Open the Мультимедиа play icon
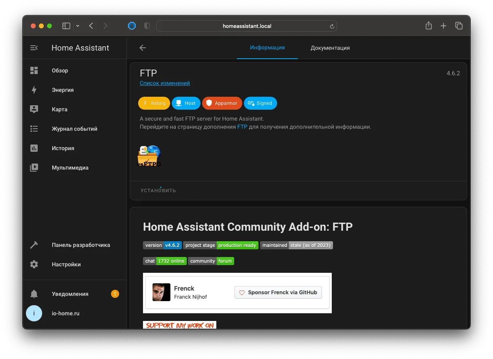Screen dimensions: 493x359 34,168
